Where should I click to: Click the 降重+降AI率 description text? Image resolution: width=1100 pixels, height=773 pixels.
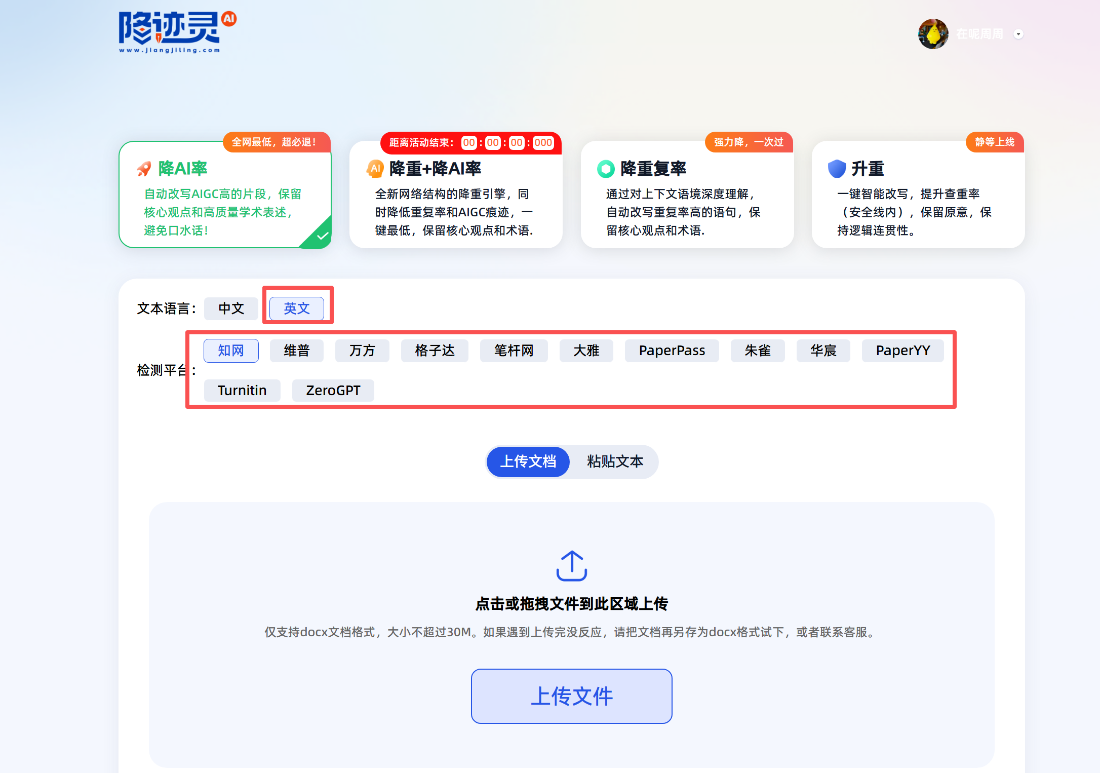point(454,212)
